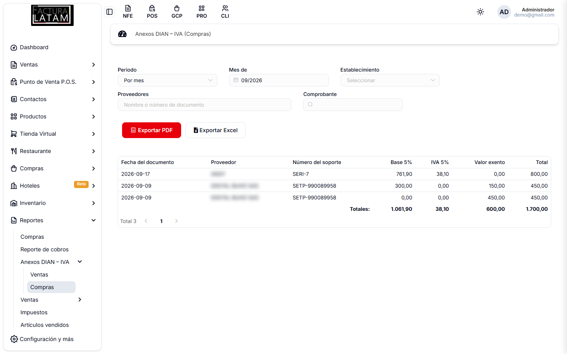This screenshot has width=567, height=354.
Task: Open the POS shortcut icon
Action: click(x=152, y=12)
